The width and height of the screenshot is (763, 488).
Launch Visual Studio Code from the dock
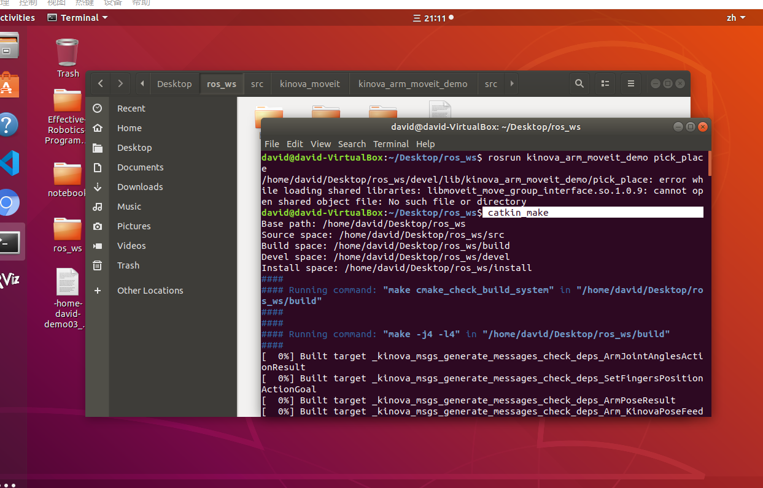[9, 163]
